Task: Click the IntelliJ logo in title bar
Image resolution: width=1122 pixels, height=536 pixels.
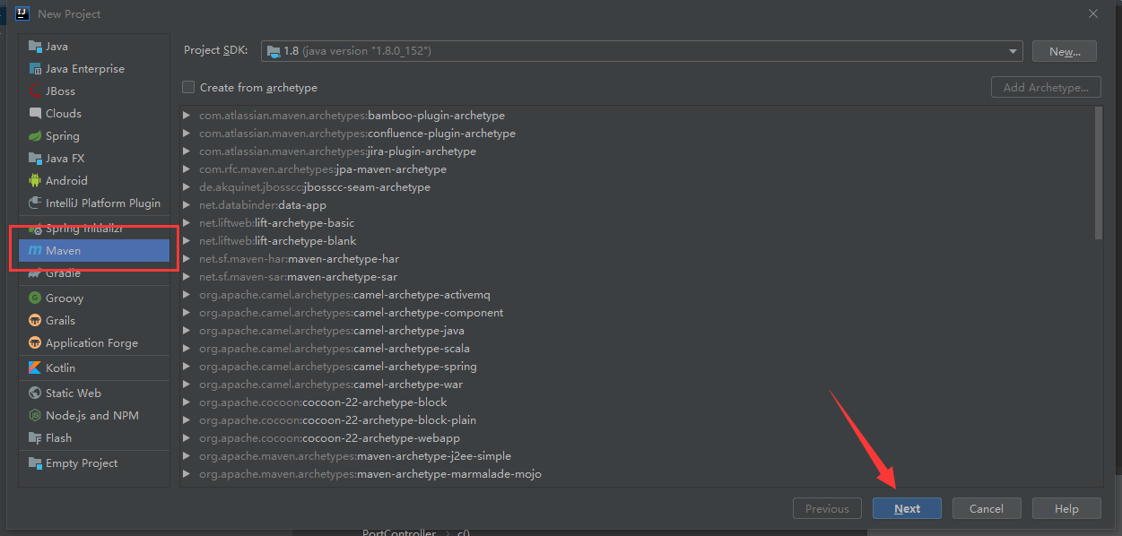Action: click(x=23, y=13)
